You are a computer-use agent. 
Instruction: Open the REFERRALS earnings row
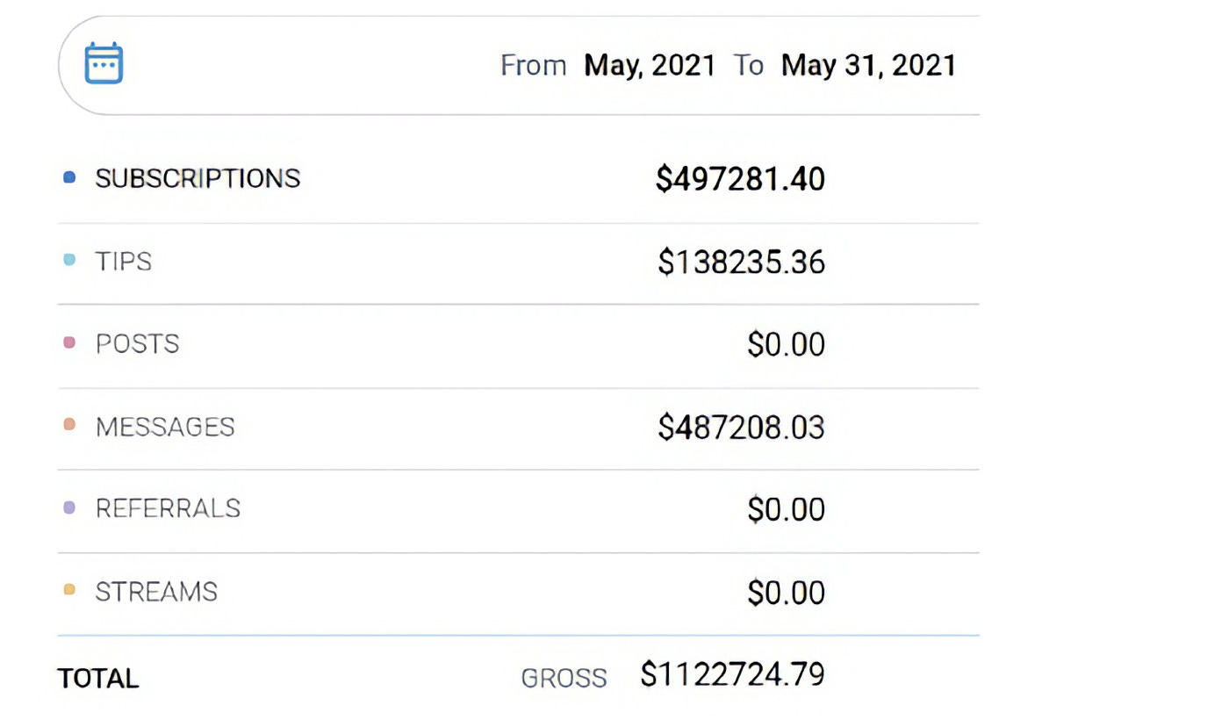(519, 511)
